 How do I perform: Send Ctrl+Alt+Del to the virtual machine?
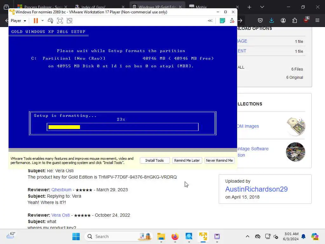(x=50, y=21)
